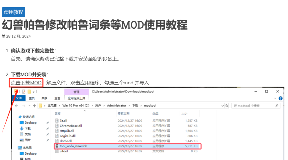The width and height of the screenshot is (288, 160).
Task: Minimize the modtool Explorer window
Action: click(256, 91)
